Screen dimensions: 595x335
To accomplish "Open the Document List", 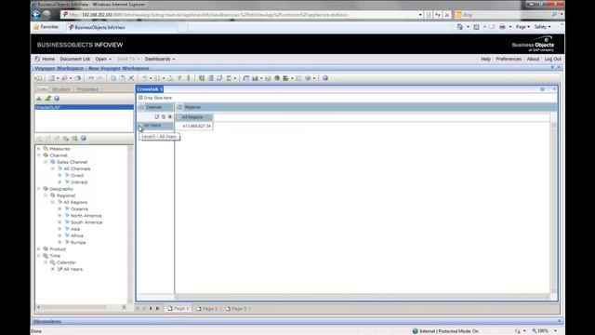I will (x=74, y=60).
